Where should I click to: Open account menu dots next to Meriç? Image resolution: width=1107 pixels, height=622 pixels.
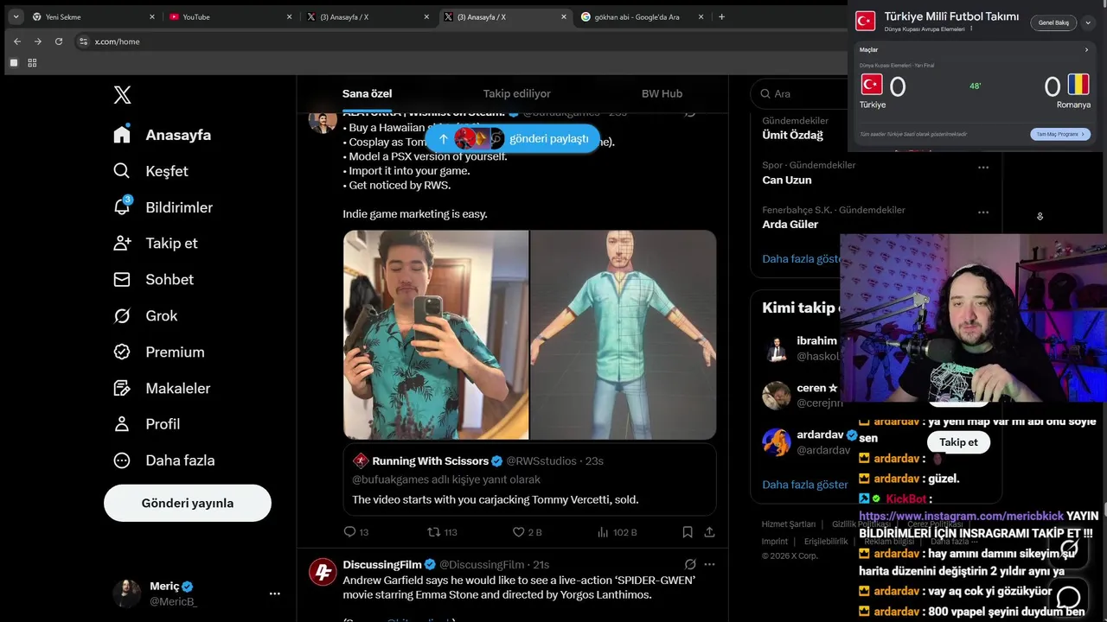click(x=274, y=593)
